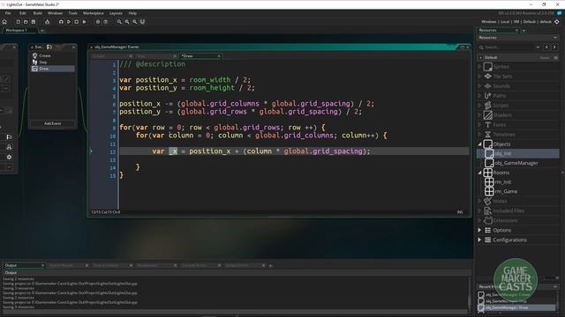Open the Layouts menu

[x=116, y=13]
